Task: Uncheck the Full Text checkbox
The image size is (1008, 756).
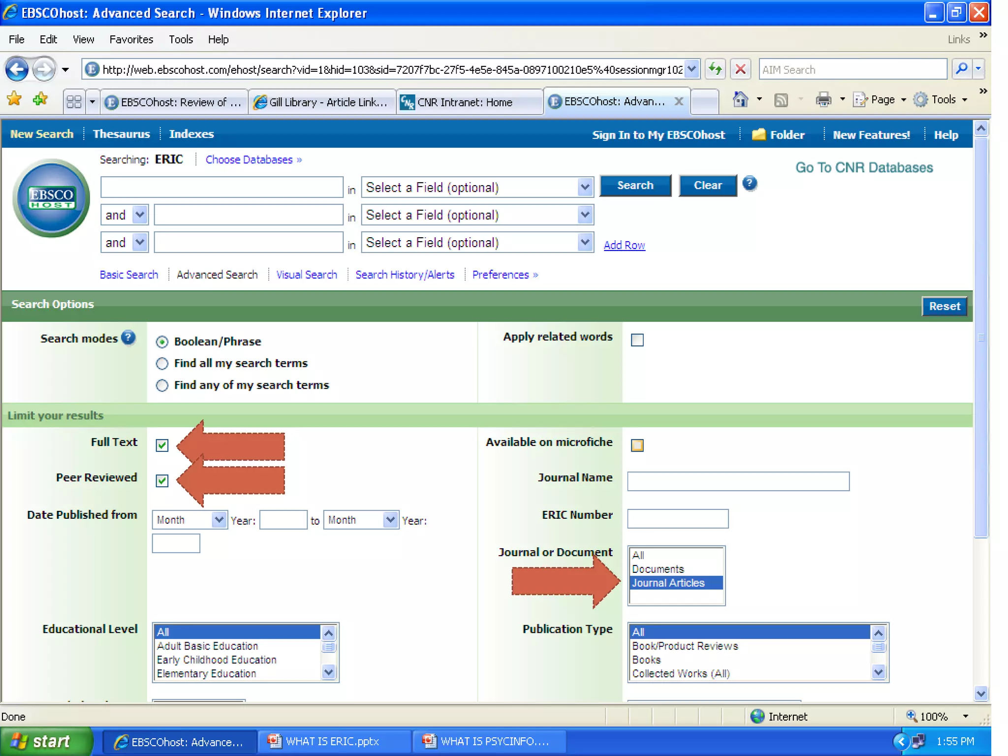Action: point(162,445)
